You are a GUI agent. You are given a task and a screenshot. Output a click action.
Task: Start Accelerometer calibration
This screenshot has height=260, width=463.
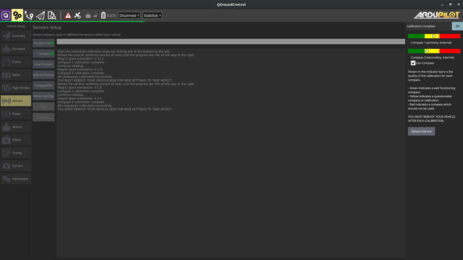click(44, 43)
